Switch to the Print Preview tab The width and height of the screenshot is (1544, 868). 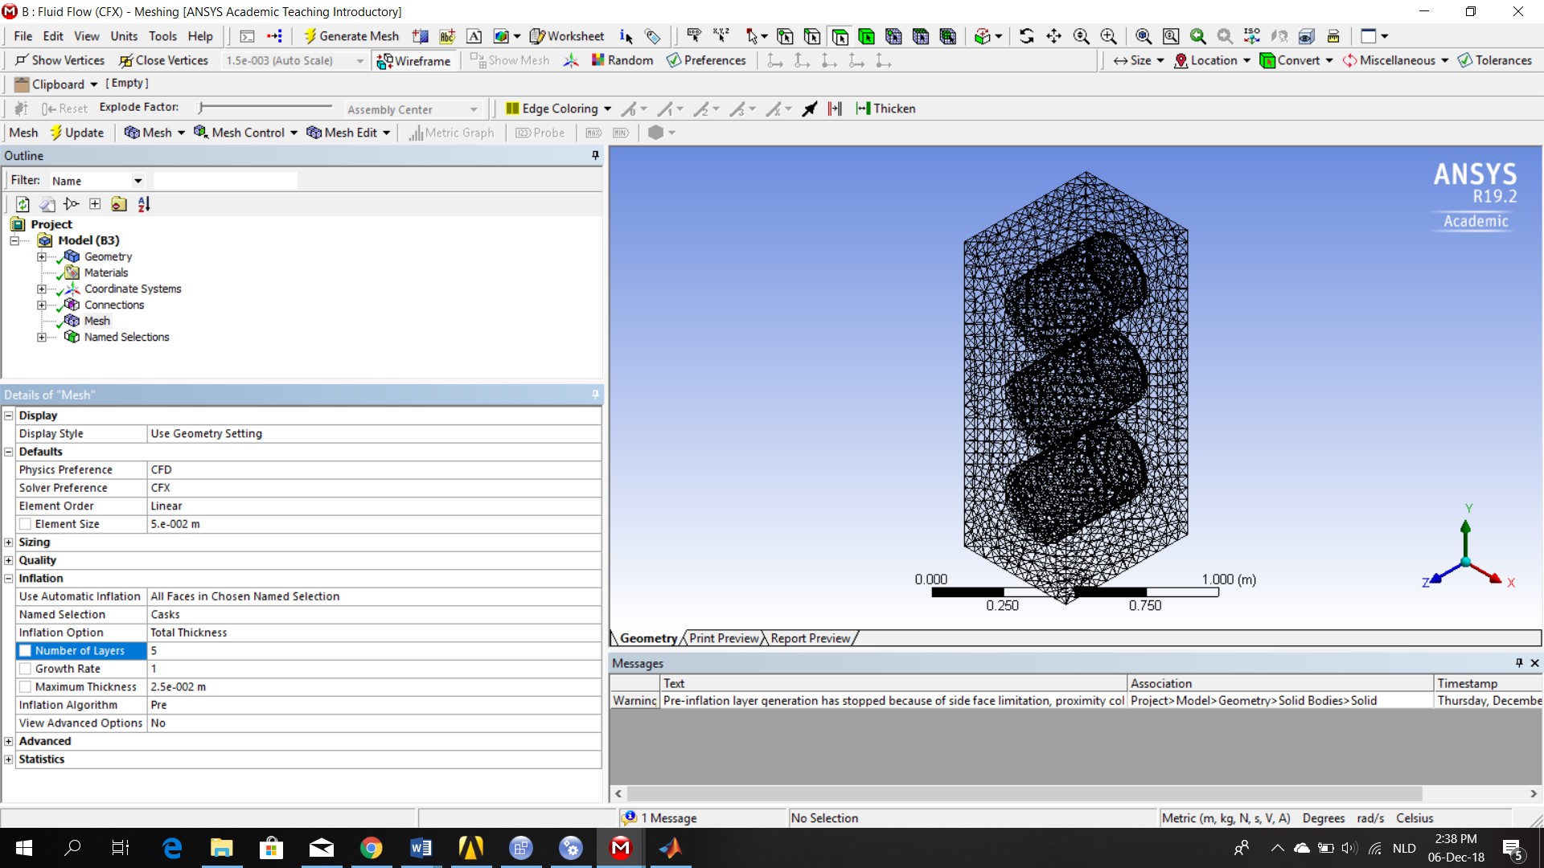tap(724, 638)
